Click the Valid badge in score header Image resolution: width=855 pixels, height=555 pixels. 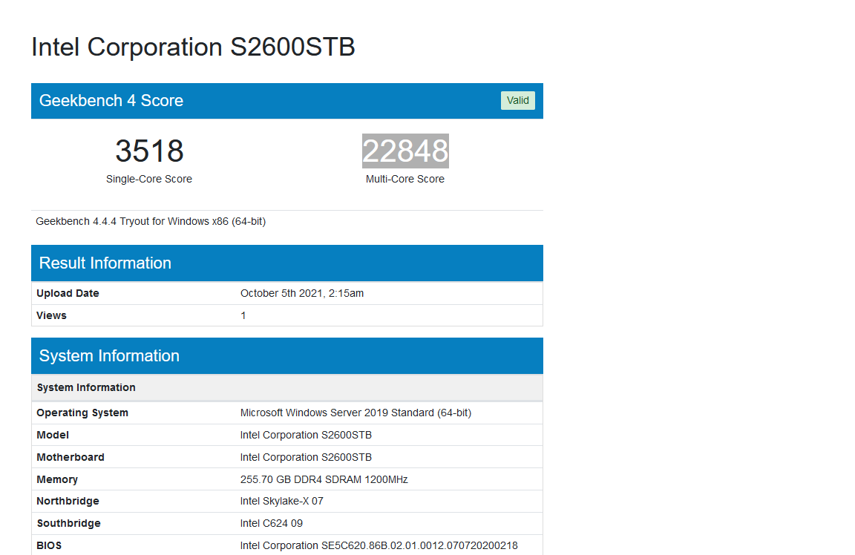click(517, 100)
